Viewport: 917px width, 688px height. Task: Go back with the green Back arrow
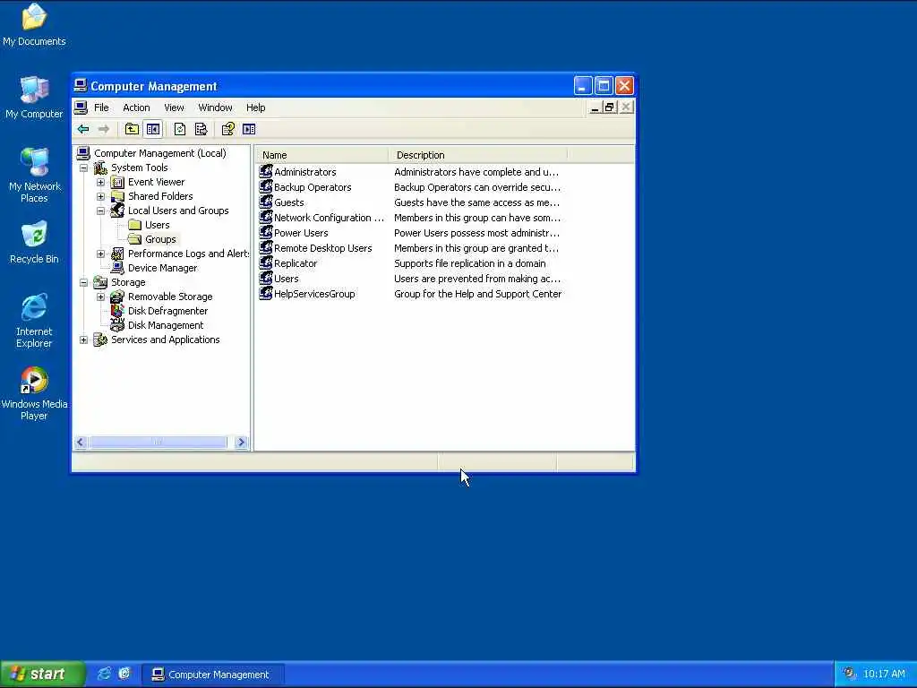click(x=83, y=129)
